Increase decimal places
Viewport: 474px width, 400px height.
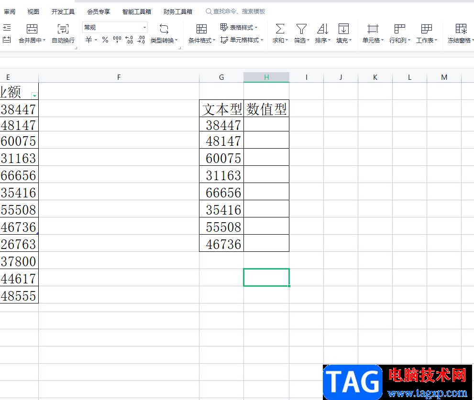point(129,40)
